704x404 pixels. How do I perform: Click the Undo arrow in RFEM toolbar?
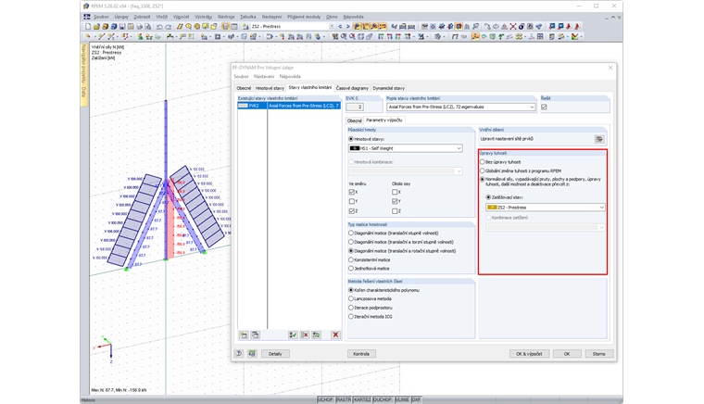coord(159,27)
